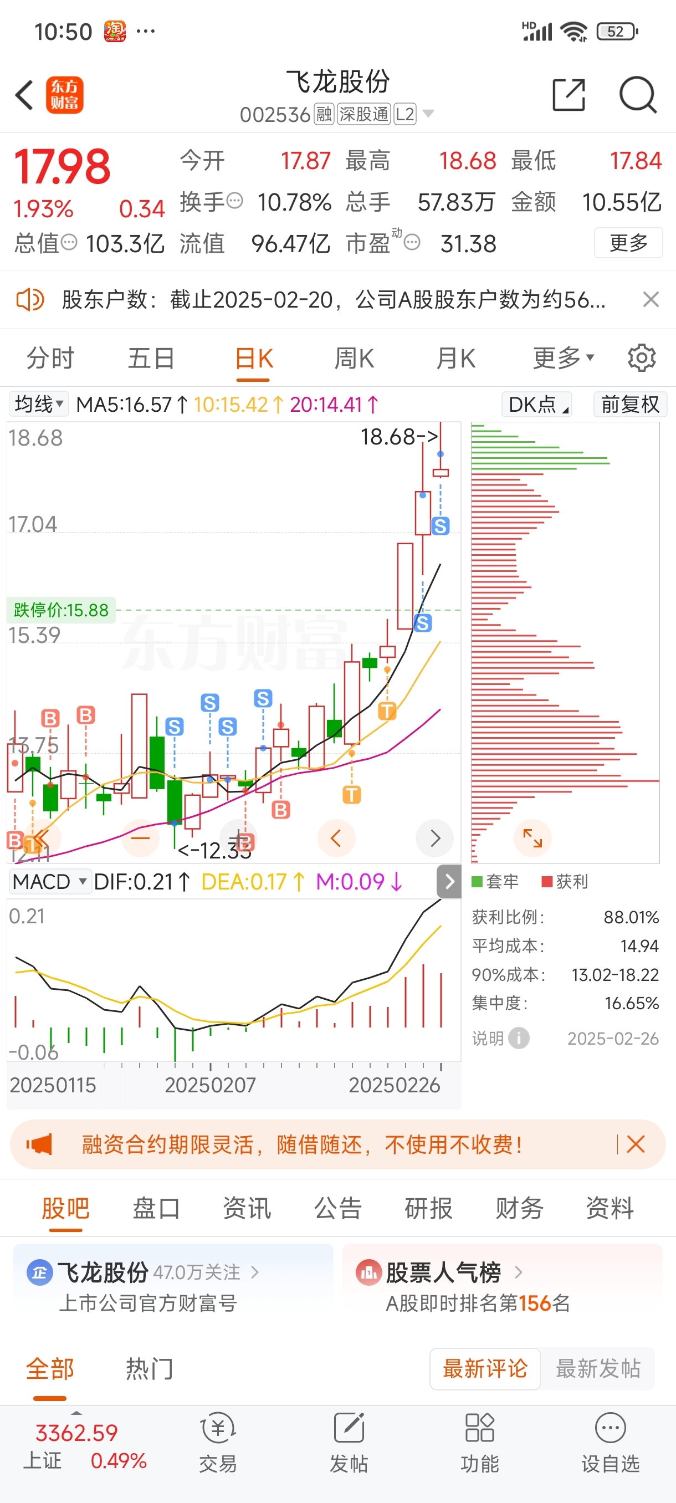Tap the 飞龙股份 official account icon
The width and height of the screenshot is (676, 1503).
(x=40, y=1272)
